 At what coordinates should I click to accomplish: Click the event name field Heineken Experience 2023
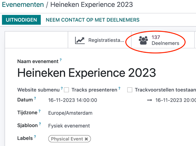click(x=87, y=73)
